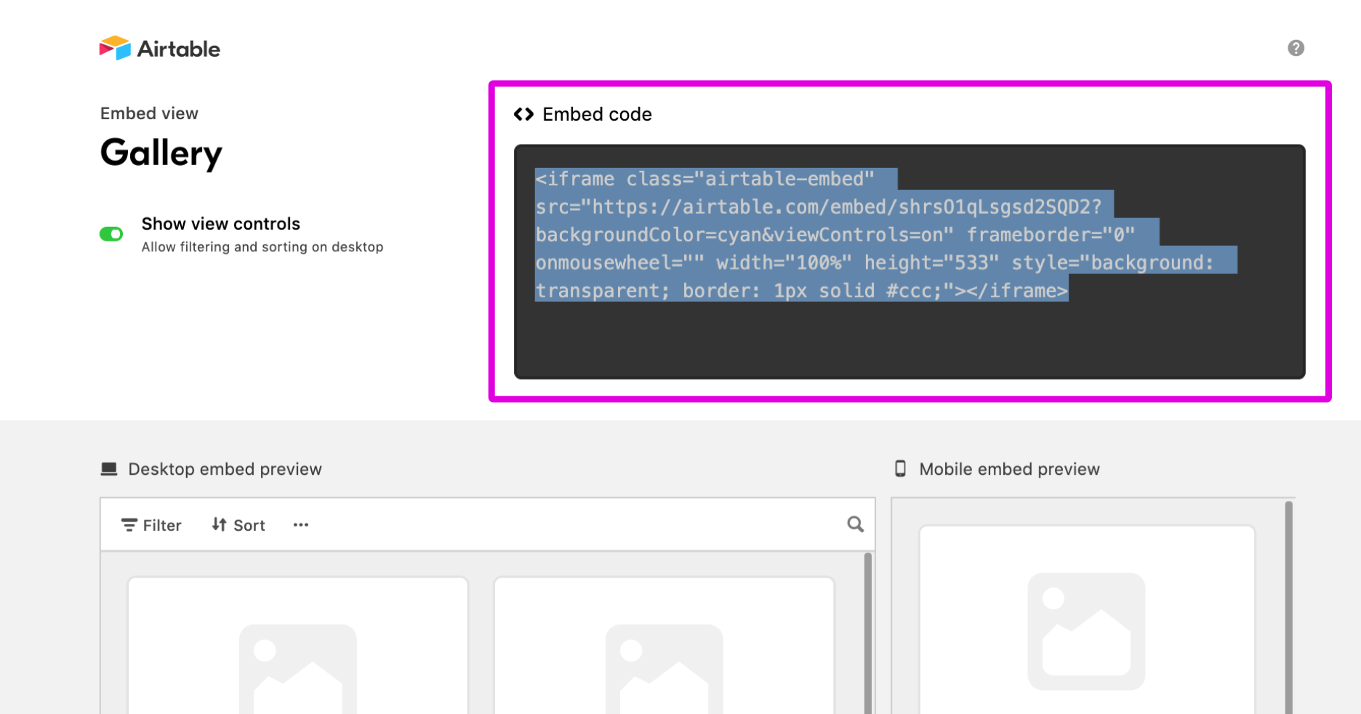This screenshot has height=714, width=1361.
Task: Disable the Show view controls toggle
Action: [111, 234]
